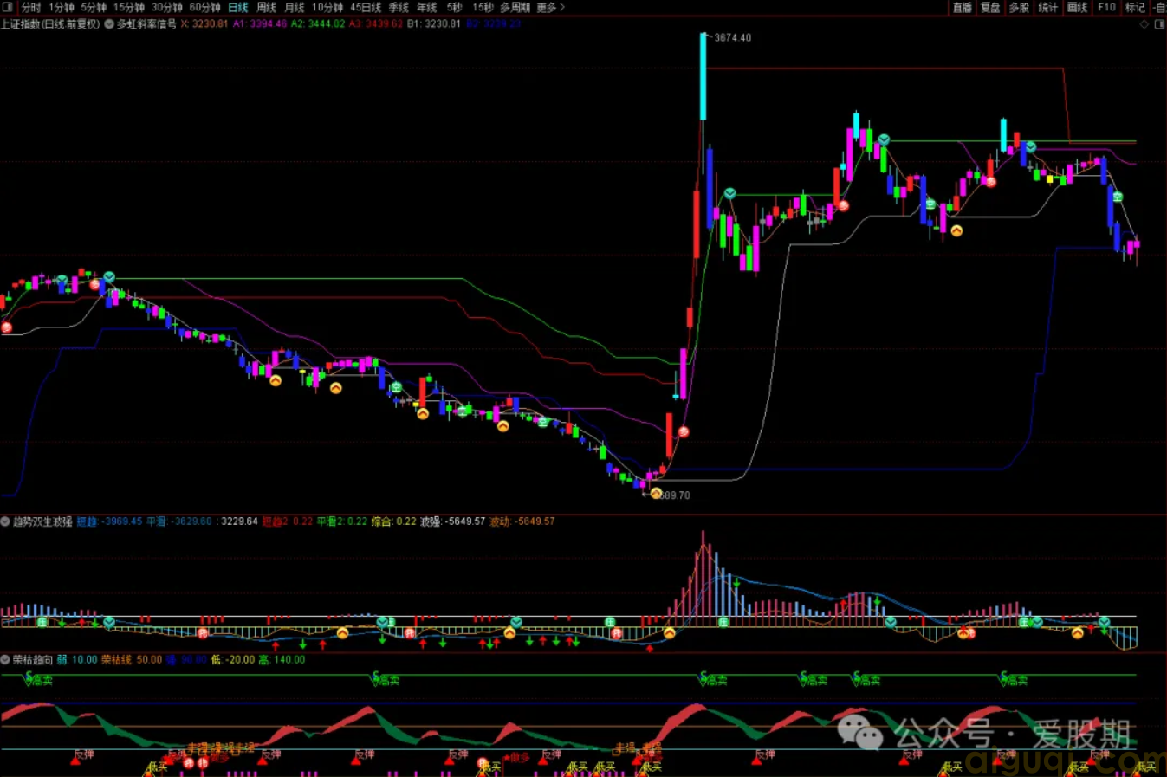Click the 低: -20.00 value
This screenshot has width=1167, height=777.
point(233,659)
